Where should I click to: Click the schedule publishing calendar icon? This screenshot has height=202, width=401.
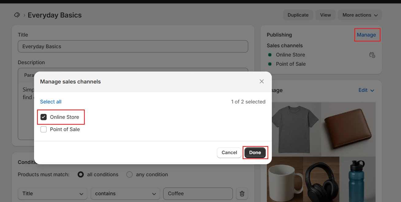372,55
